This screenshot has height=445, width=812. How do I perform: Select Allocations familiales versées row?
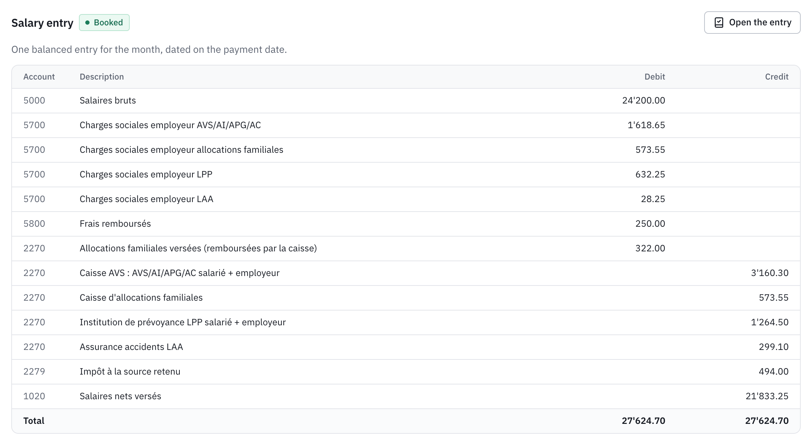pos(406,248)
